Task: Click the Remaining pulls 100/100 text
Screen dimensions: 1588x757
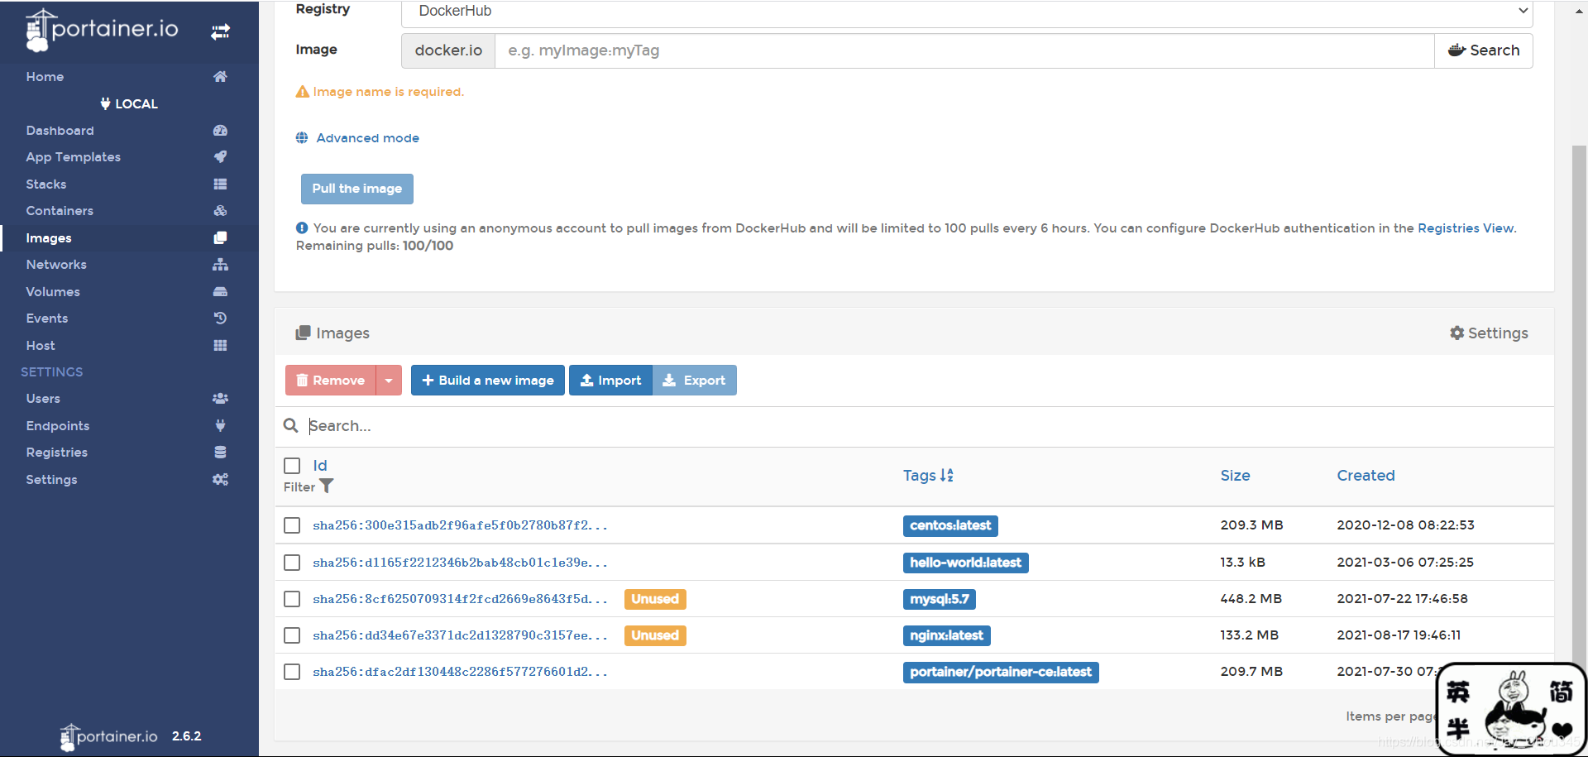Action: pyautogui.click(x=375, y=246)
